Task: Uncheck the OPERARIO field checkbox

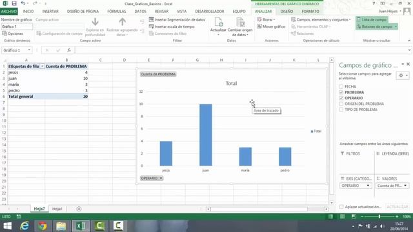Action: (341, 98)
